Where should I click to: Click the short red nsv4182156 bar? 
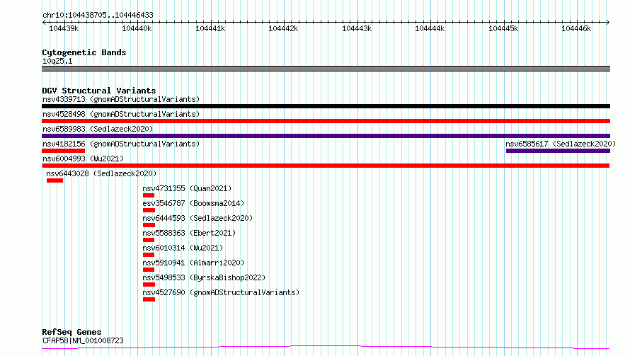point(63,151)
